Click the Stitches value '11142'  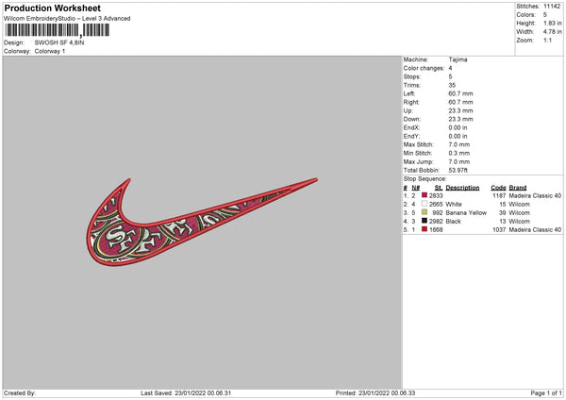click(x=552, y=7)
